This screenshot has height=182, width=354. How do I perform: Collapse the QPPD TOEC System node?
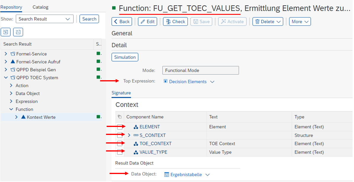[x=6, y=78]
